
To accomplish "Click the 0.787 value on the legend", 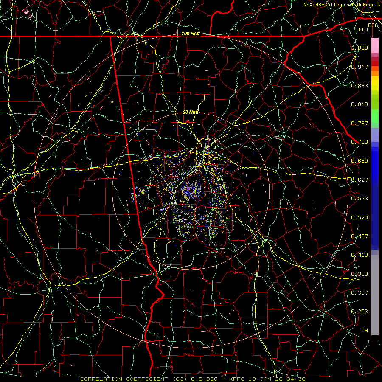I will [x=360, y=123].
